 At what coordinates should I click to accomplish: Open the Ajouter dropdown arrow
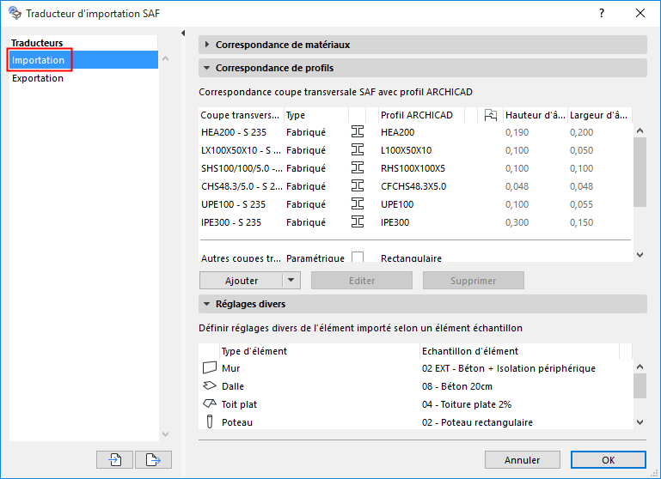pyautogui.click(x=291, y=281)
